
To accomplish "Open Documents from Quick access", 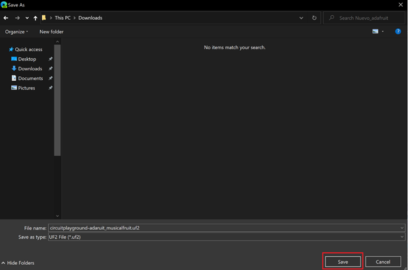I will 30,78.
